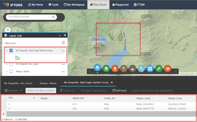Screen dimensions: 197x122
Task: Uncheck Bald Eagle Habitat Group layer
Action: pos(11,50)
